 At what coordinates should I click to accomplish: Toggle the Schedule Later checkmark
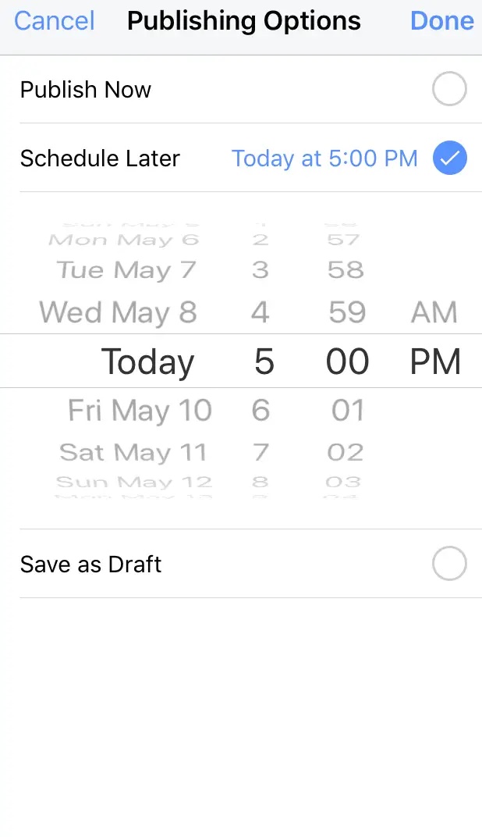click(x=449, y=158)
